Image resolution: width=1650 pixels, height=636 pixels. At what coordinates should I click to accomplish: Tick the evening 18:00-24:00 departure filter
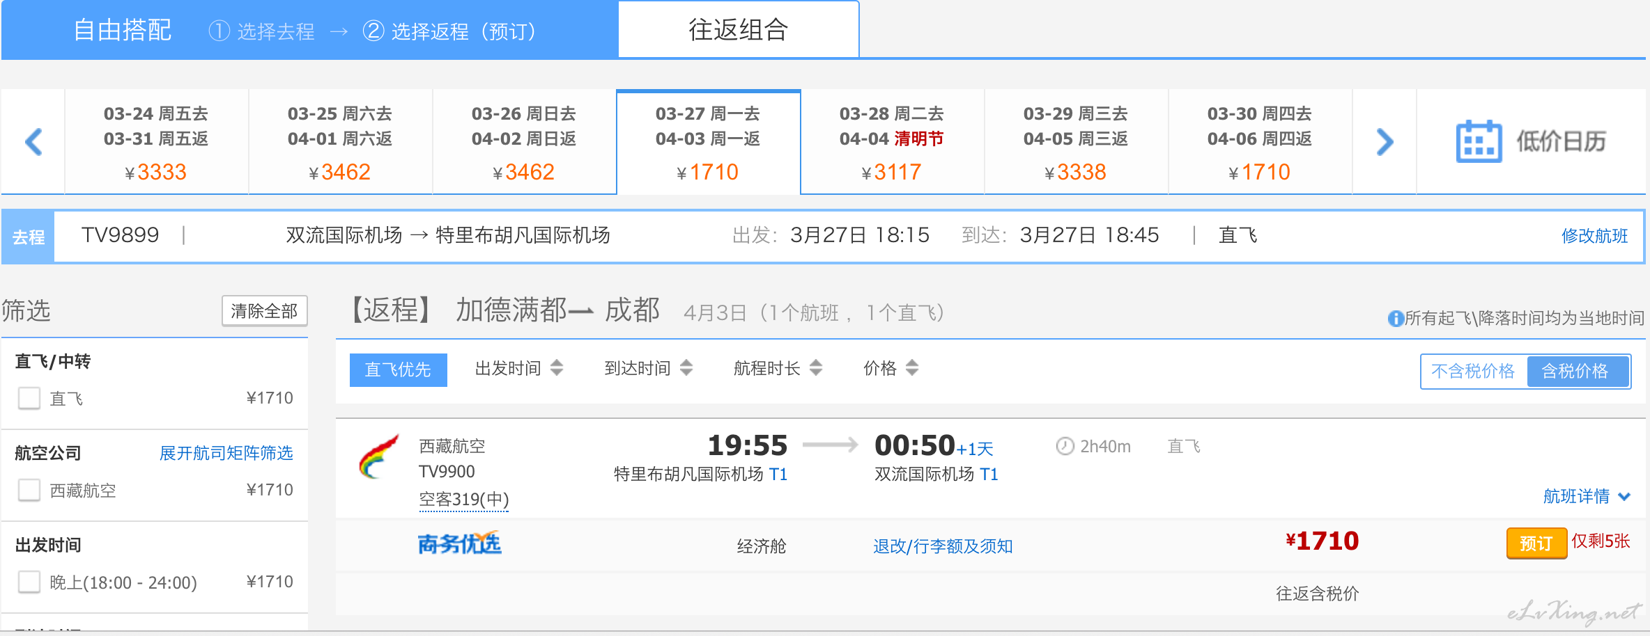pos(29,582)
